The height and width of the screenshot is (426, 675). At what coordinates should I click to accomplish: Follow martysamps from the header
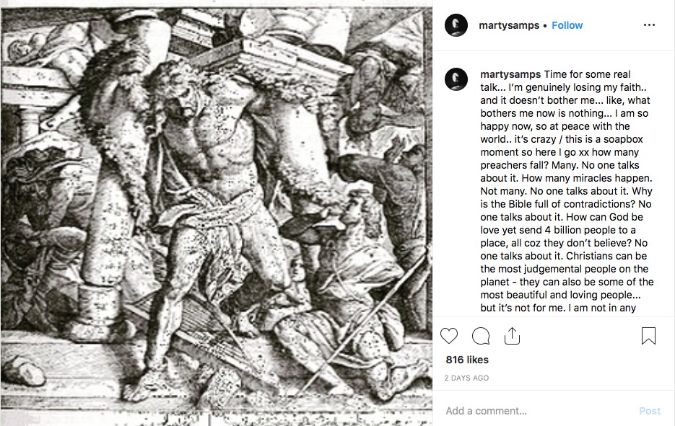[x=567, y=25]
